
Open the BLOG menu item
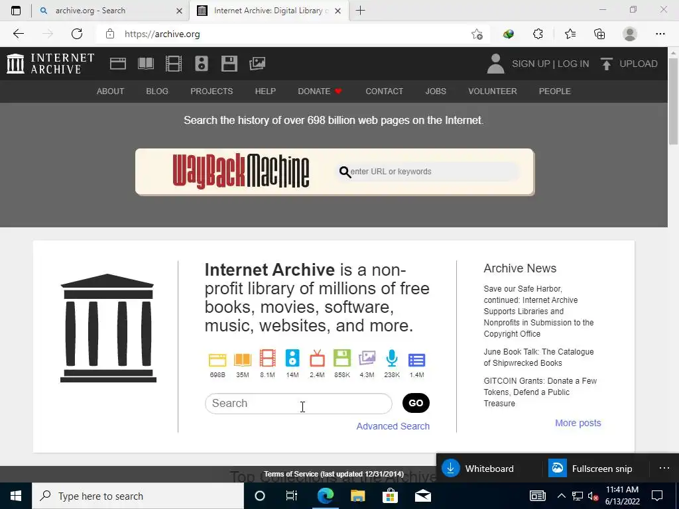coord(157,91)
